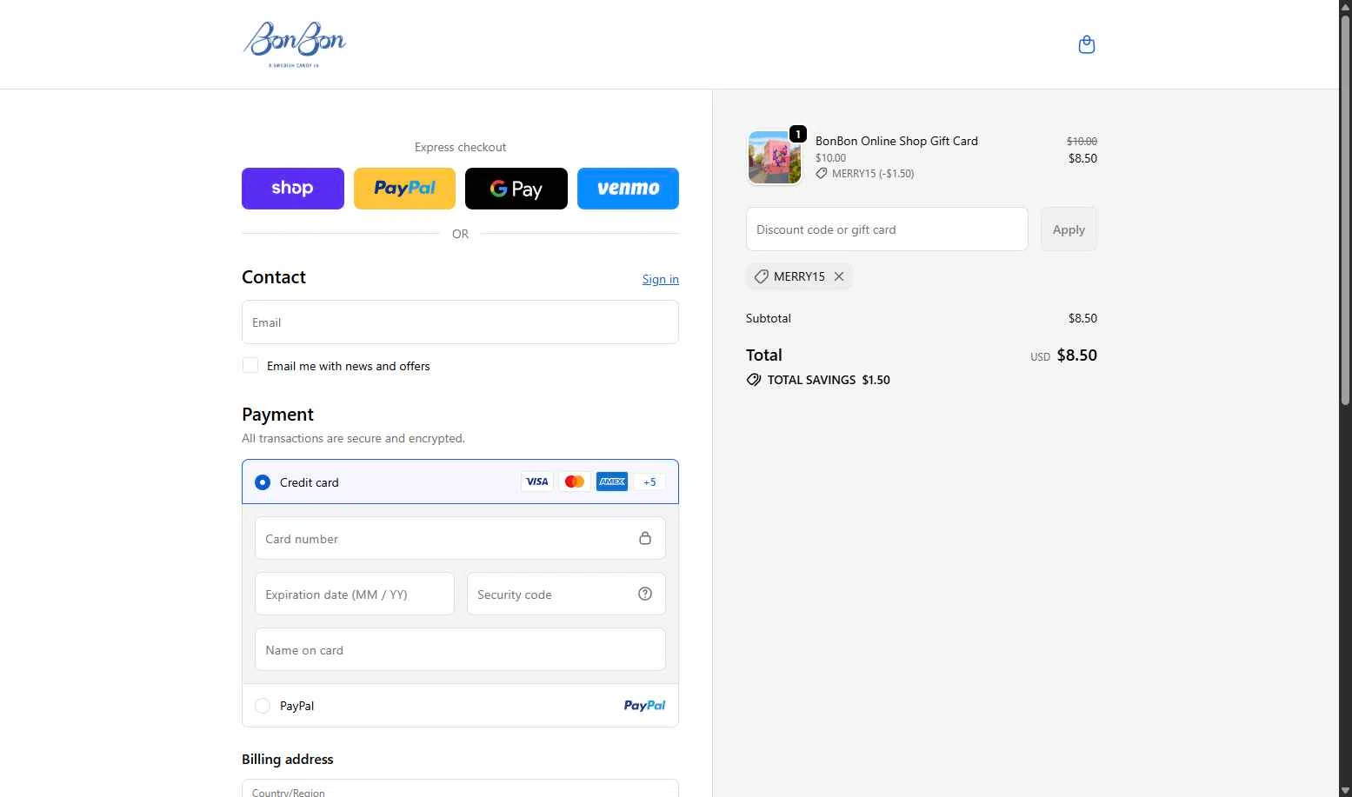Viewport: 1352px width, 797px height.
Task: Select the Credit card payment option
Action: (263, 482)
